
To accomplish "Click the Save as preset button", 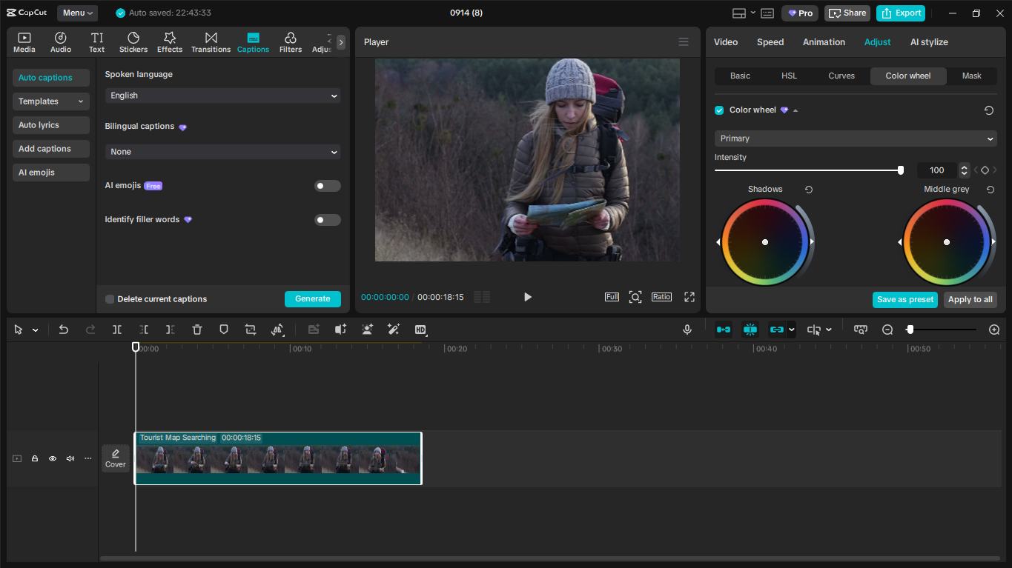I will click(904, 300).
